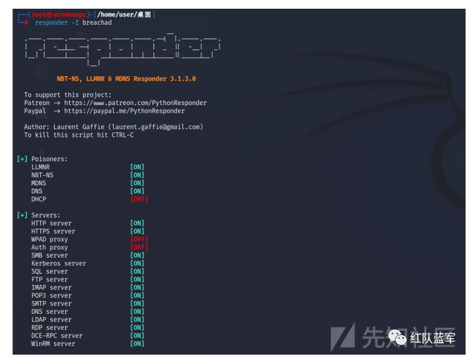Click the 'HTTP server' row label
Image resolution: width=471 pixels, height=359 pixels.
click(x=51, y=223)
